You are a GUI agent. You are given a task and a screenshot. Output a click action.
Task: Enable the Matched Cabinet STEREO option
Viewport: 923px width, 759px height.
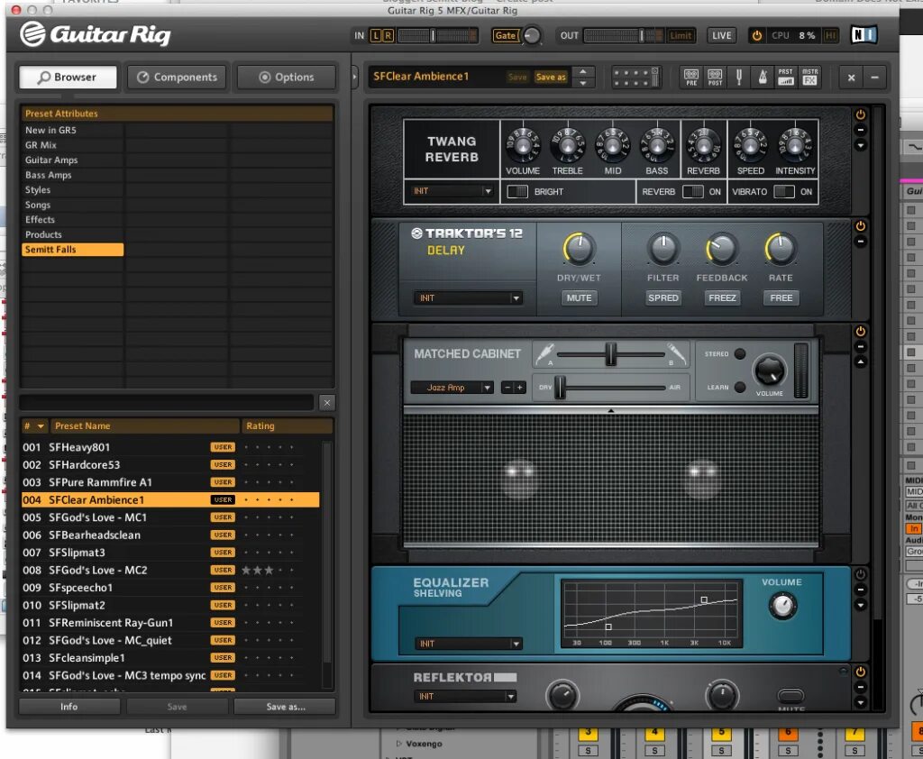[x=740, y=354]
